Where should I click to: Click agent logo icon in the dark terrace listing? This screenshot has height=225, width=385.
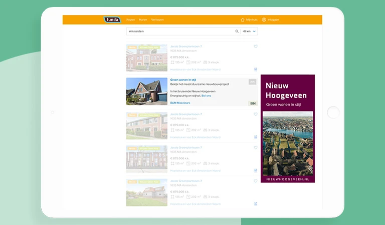click(x=256, y=170)
